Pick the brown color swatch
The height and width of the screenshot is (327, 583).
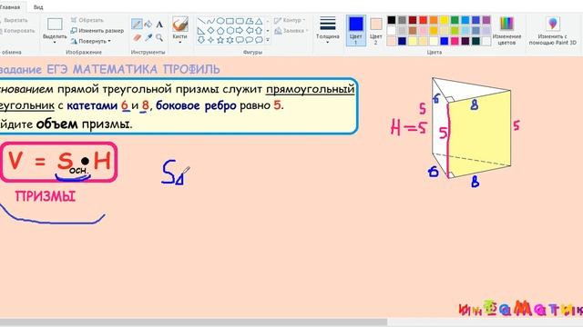point(413,30)
